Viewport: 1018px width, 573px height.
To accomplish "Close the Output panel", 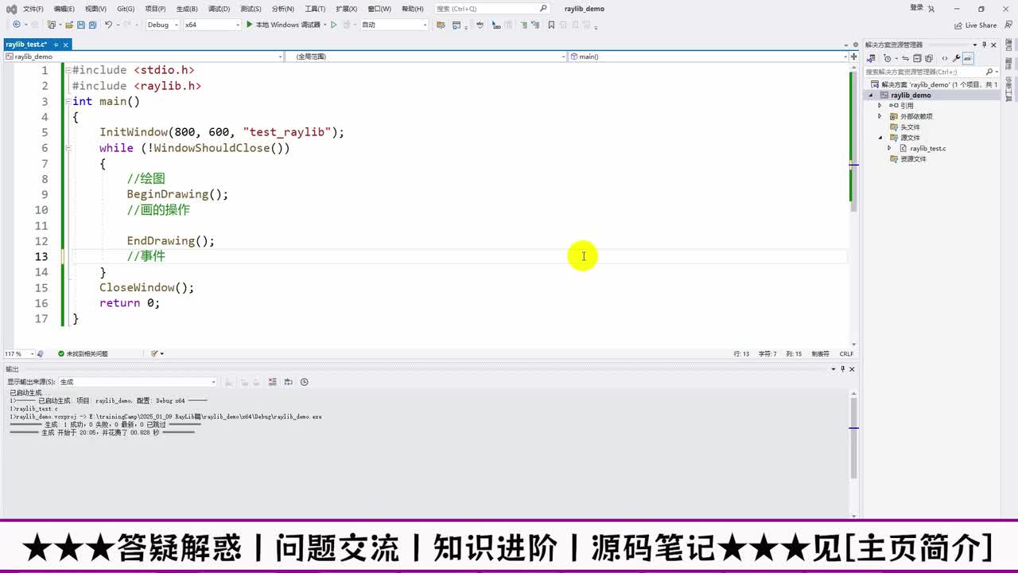I will pos(852,368).
